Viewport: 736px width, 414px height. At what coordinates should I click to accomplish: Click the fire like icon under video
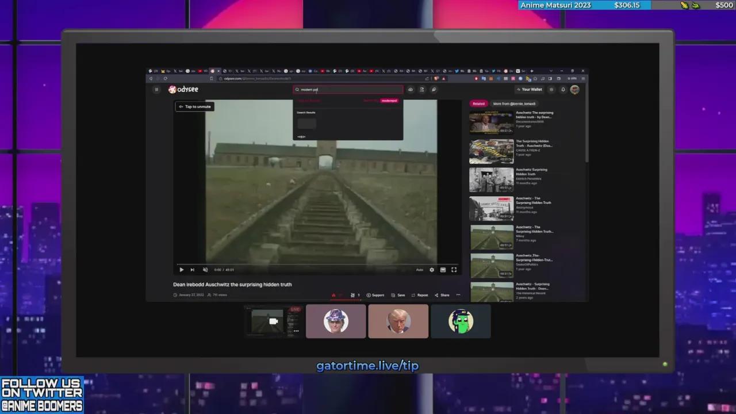[333, 295]
